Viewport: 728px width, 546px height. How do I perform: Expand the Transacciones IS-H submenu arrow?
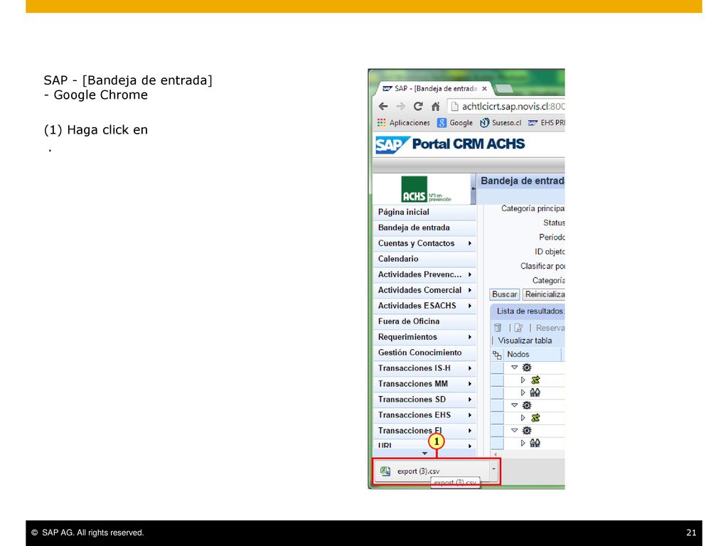point(470,368)
